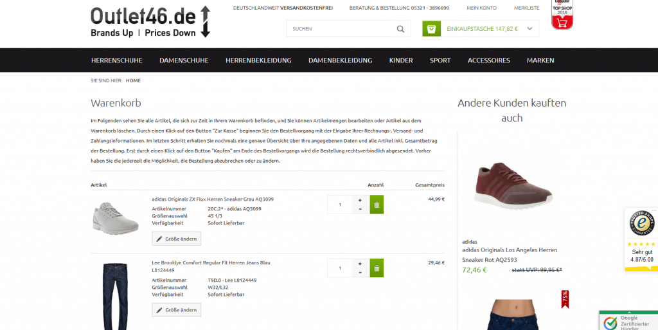658x330 pixels.
Task: Click the Google certified merchant badge
Action: point(628,321)
